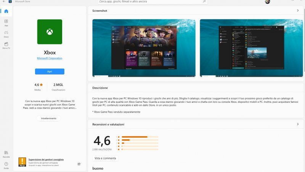Click the short description under ratings

coord(50,104)
